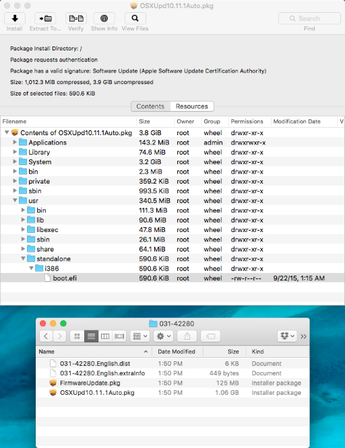Switch Finder to column view

[x=105, y=336]
